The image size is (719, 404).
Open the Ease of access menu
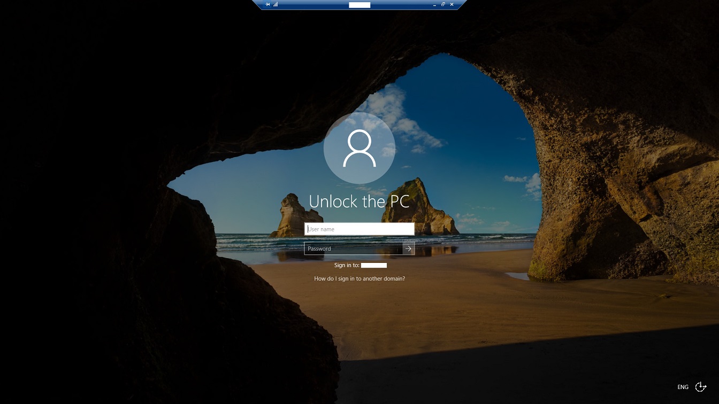[700, 387]
